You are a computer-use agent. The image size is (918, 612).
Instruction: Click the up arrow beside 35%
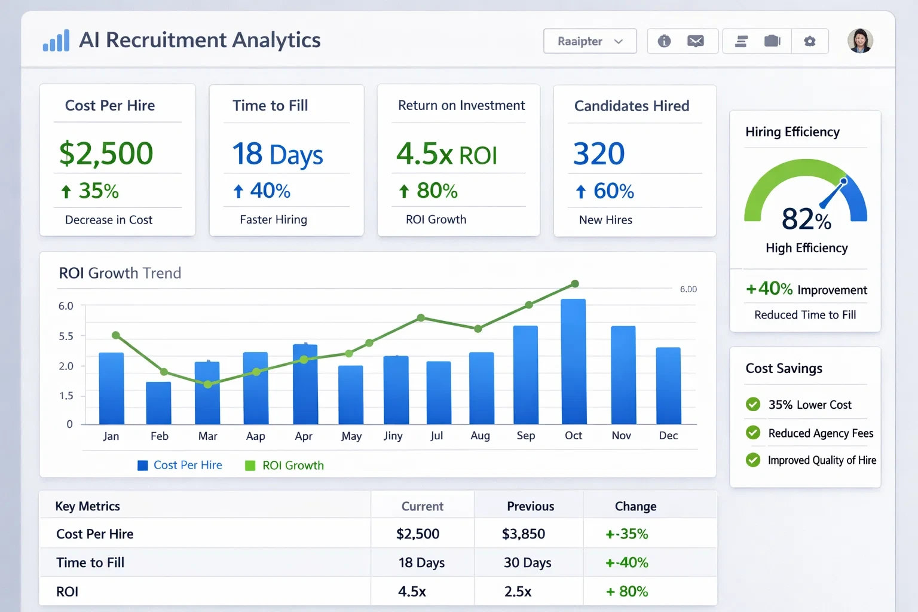pyautogui.click(x=66, y=191)
